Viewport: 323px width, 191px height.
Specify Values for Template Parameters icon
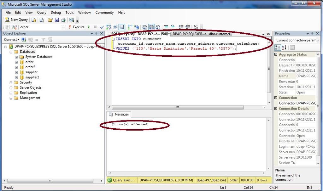[x=196, y=27]
